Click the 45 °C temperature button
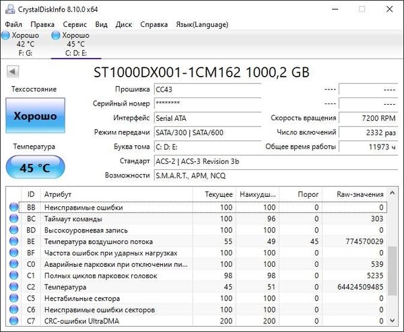This screenshot has height=332, width=404. point(35,167)
